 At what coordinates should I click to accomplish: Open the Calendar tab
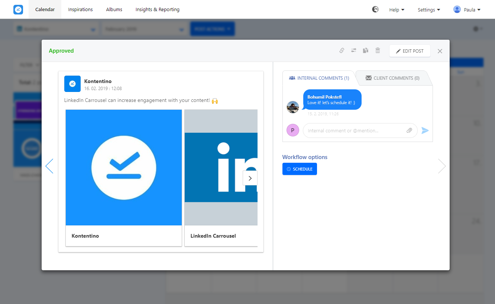[x=45, y=10]
